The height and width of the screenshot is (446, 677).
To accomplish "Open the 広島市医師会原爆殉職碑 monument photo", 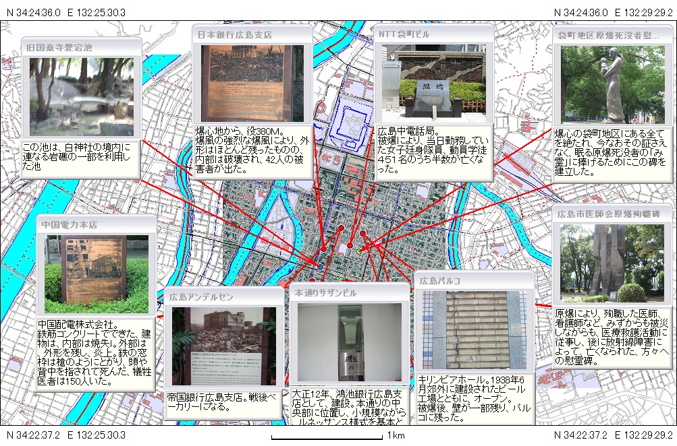I will coord(613,263).
